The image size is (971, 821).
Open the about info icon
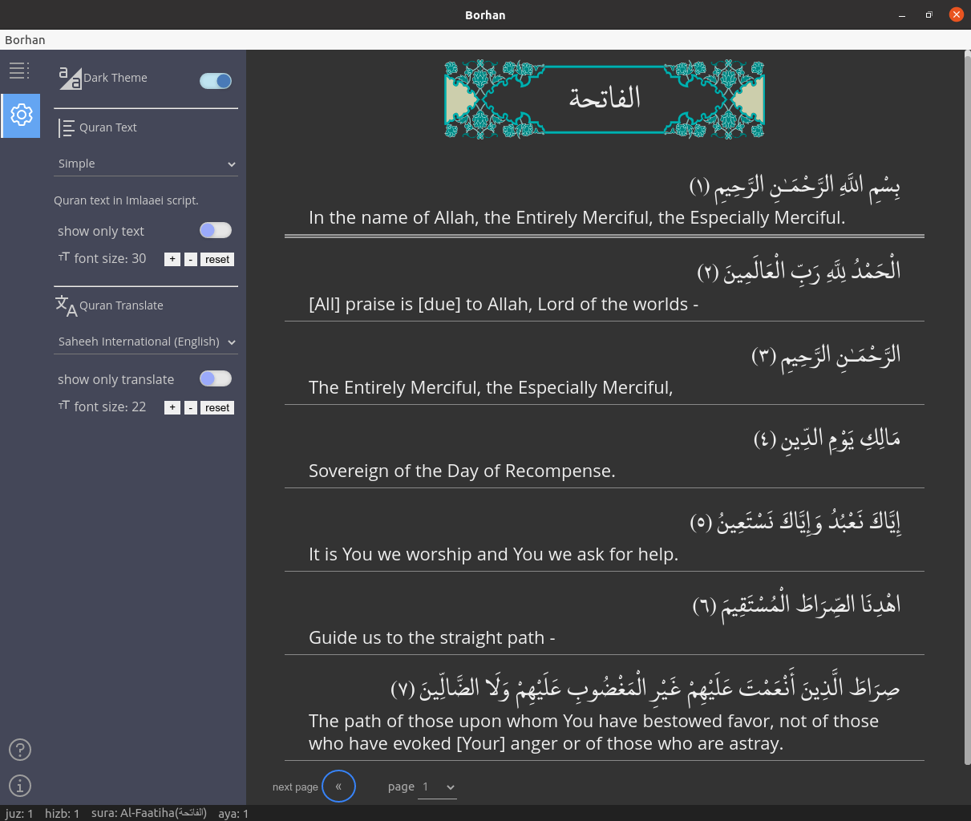click(20, 786)
